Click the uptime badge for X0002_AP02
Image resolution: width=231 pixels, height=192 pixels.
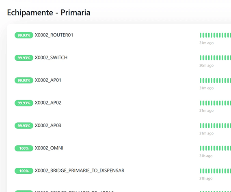tap(24, 103)
